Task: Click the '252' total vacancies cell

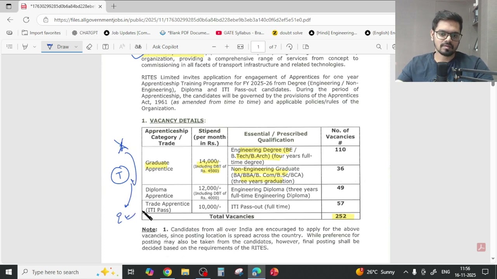Action: (x=341, y=216)
